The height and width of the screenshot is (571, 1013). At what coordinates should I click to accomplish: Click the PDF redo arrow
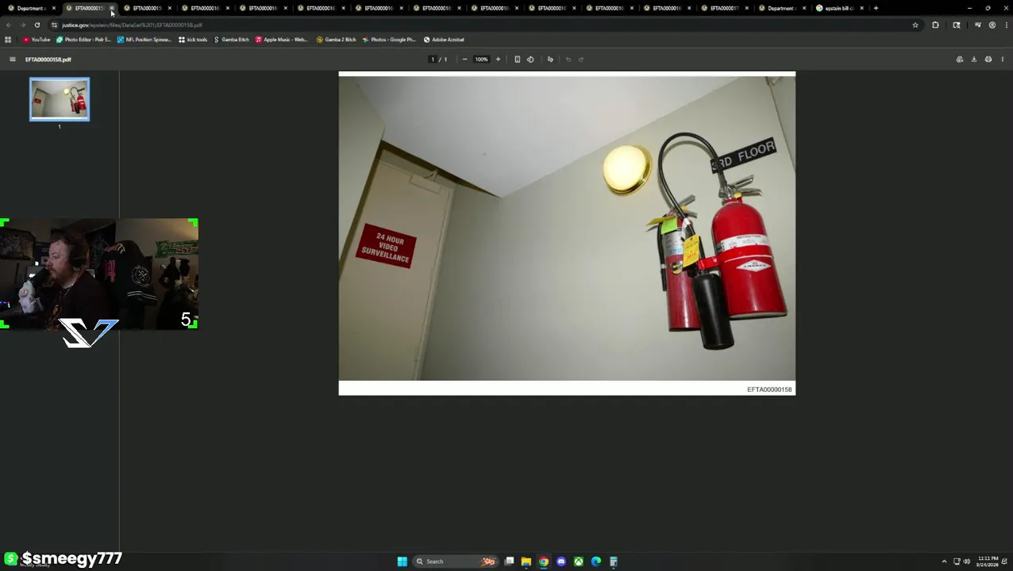click(581, 59)
